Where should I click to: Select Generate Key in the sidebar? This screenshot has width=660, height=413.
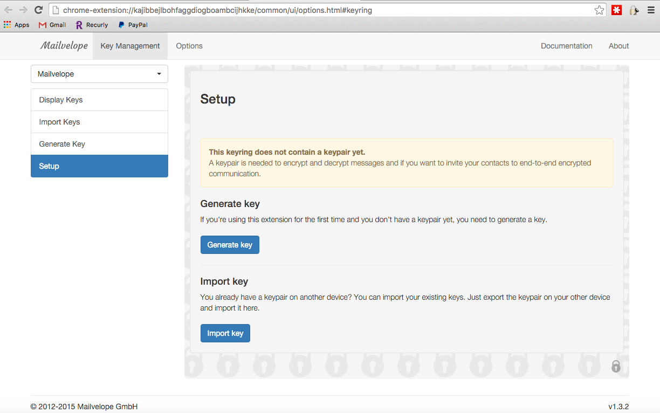pos(99,144)
